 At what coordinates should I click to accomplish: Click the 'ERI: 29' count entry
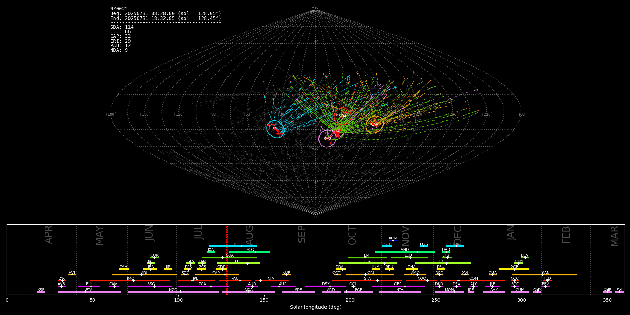pos(120,41)
